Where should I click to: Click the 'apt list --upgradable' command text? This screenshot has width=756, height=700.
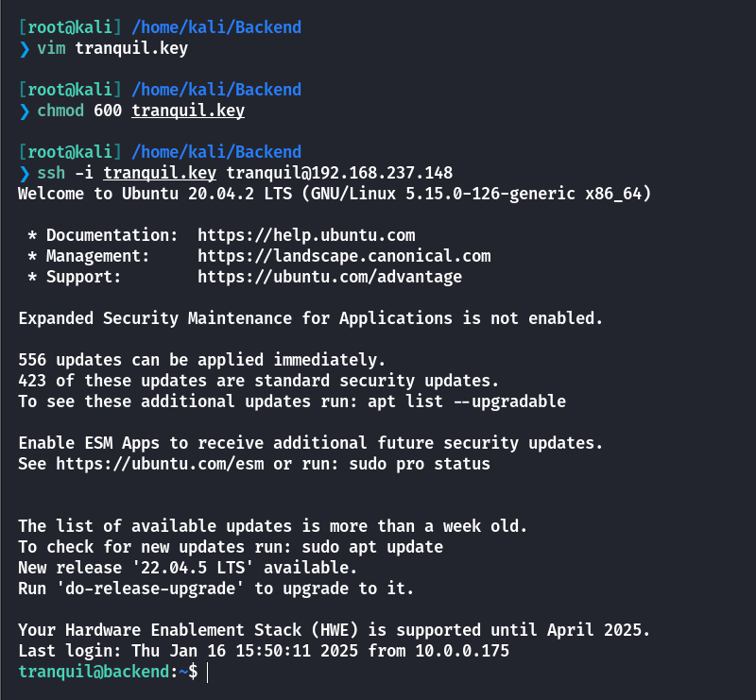point(467,401)
